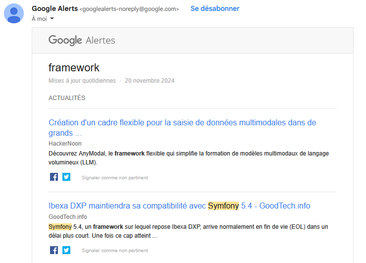Click the sender name 'Google Alerts'
This screenshot has width=366, height=263.
[54, 8]
